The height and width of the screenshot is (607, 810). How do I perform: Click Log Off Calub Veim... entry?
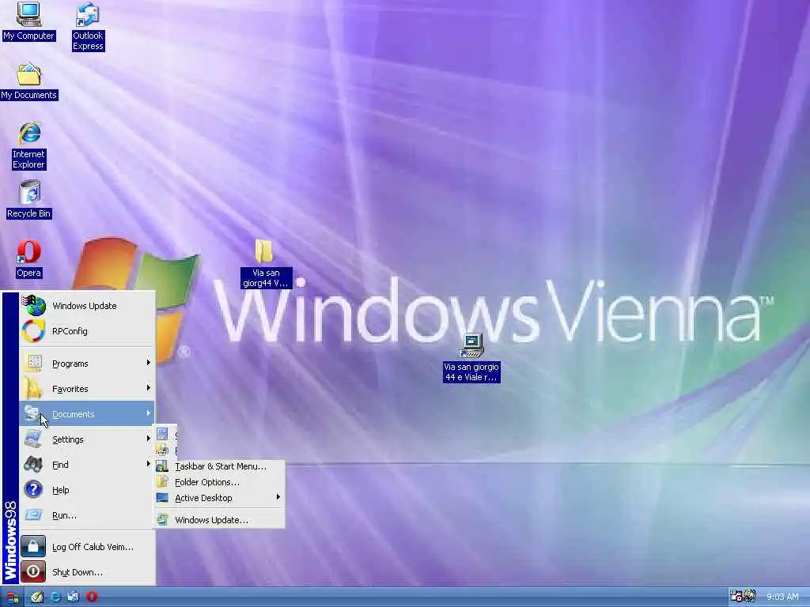click(x=87, y=547)
